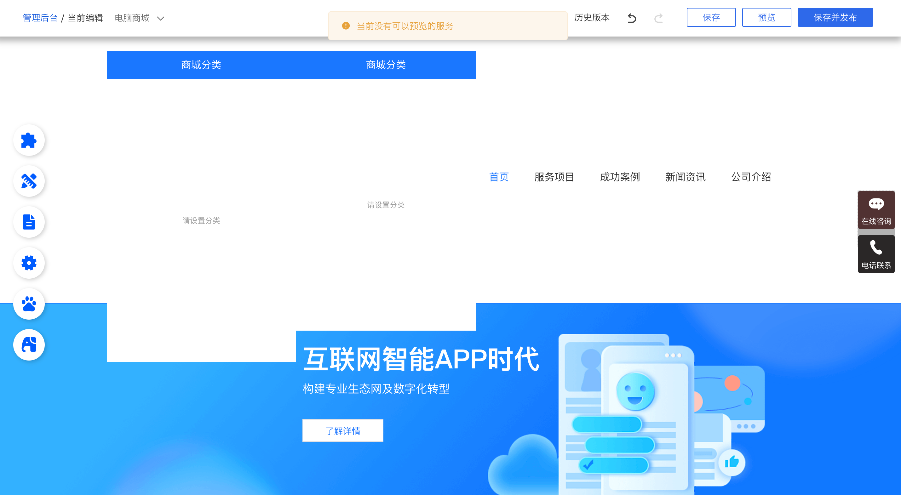Open the puzzle-piece plugins sidebar icon
901x495 pixels.
pyautogui.click(x=29, y=140)
